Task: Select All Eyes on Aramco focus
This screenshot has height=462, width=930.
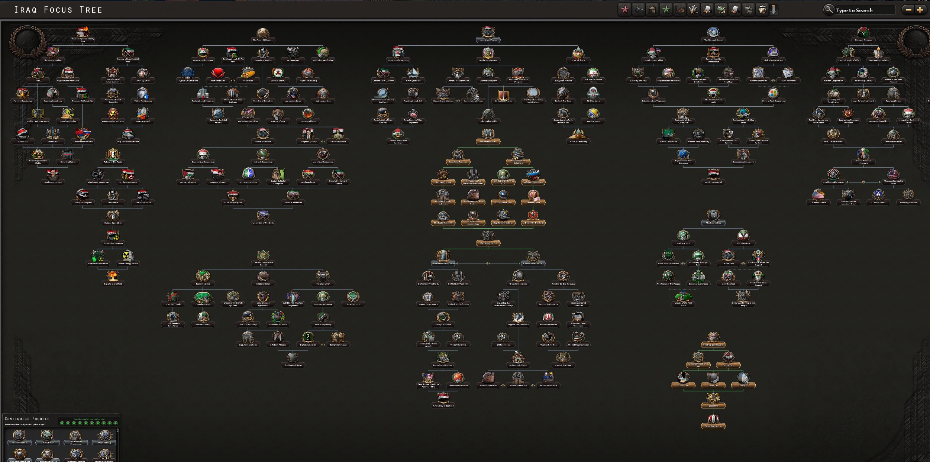Action: point(248,177)
